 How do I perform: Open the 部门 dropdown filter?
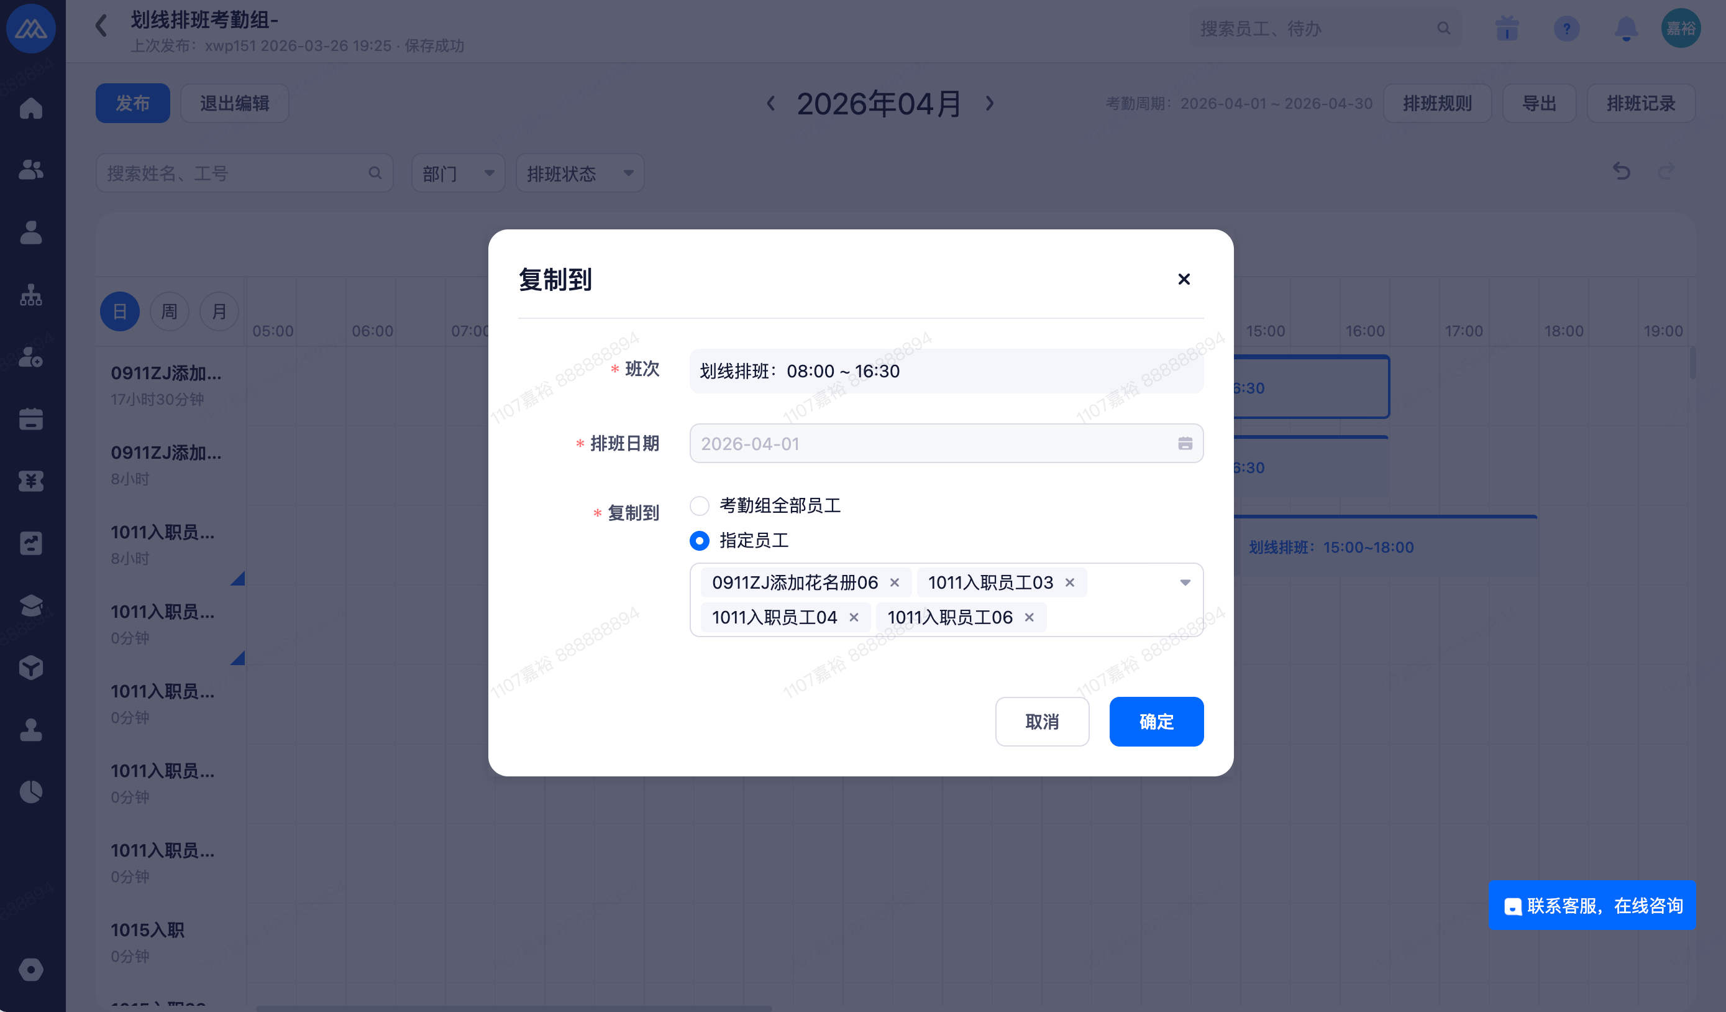point(457,173)
